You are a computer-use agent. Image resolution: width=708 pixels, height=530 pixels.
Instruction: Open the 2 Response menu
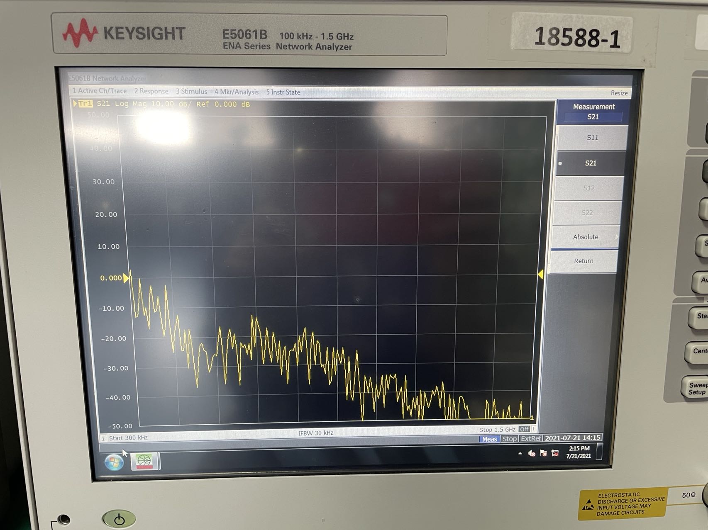coord(151,91)
